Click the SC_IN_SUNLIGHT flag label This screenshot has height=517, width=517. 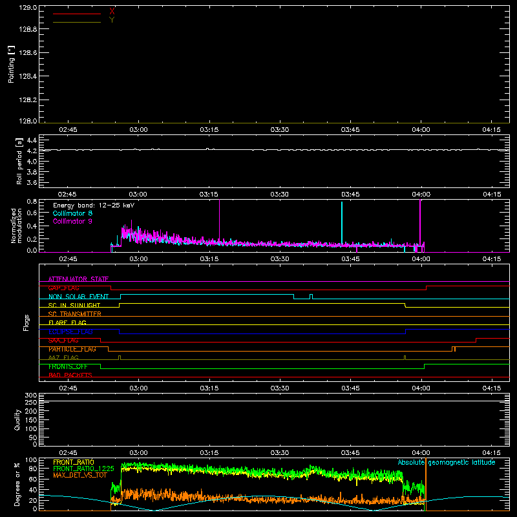pyautogui.click(x=74, y=305)
